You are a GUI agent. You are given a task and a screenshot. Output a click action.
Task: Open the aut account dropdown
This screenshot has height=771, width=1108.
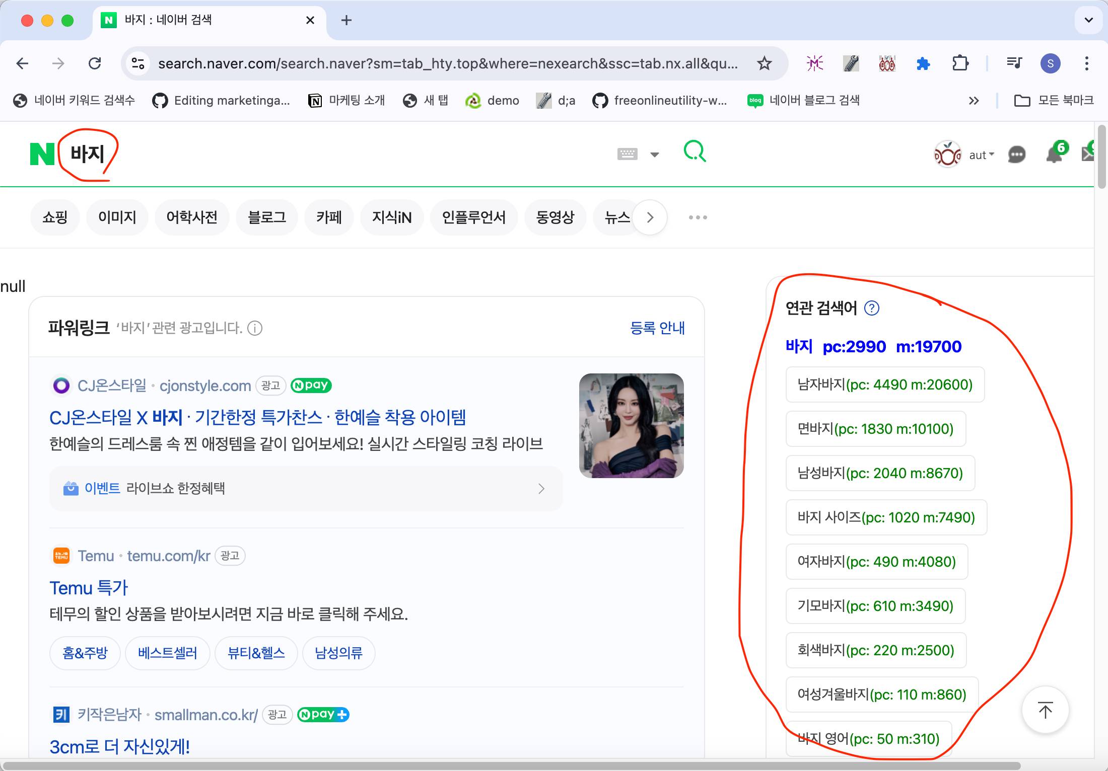pyautogui.click(x=981, y=155)
